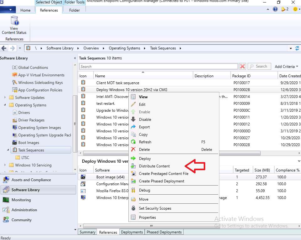301x240 pixels.
Task: Switch to the Administration workspace
Action: point(38,210)
